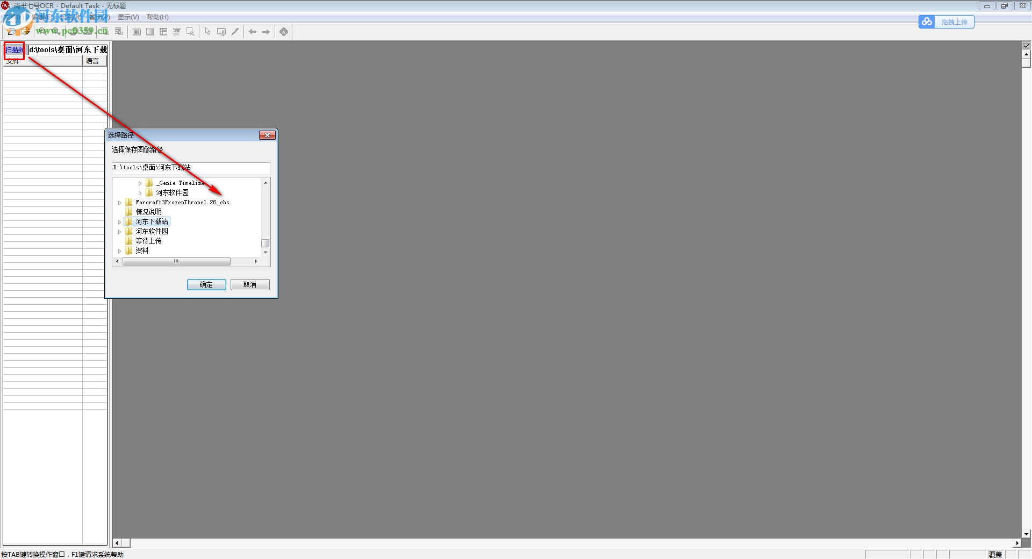Open the 显示(V) menu
Image resolution: width=1032 pixels, height=559 pixels.
(x=128, y=17)
